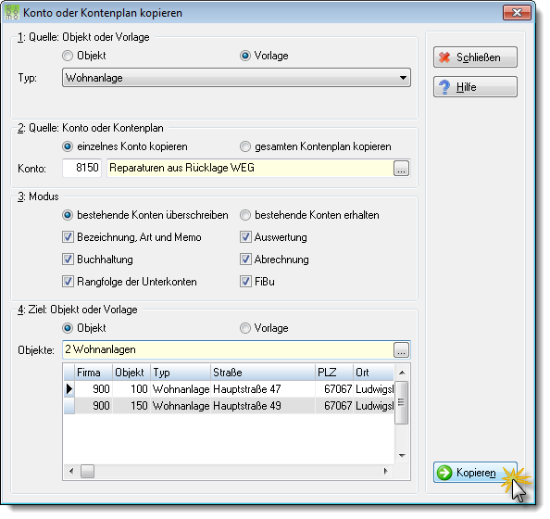
Task: Open the Typ Wohnanlage dropdown
Action: pyautogui.click(x=236, y=78)
